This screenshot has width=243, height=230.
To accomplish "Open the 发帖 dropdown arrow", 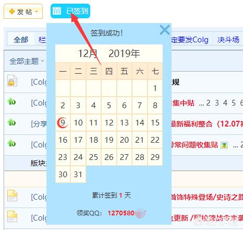I will [37, 11].
